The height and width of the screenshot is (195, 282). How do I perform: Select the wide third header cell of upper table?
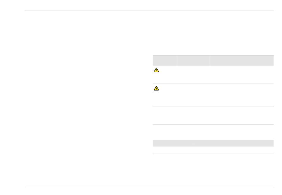click(x=242, y=61)
